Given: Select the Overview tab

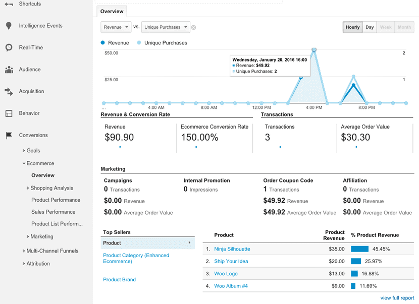Looking at the screenshot, I should 111,11.
